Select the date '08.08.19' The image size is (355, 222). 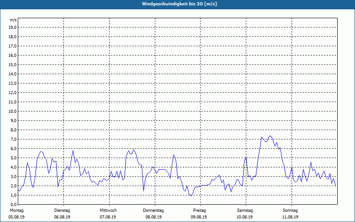(154, 217)
